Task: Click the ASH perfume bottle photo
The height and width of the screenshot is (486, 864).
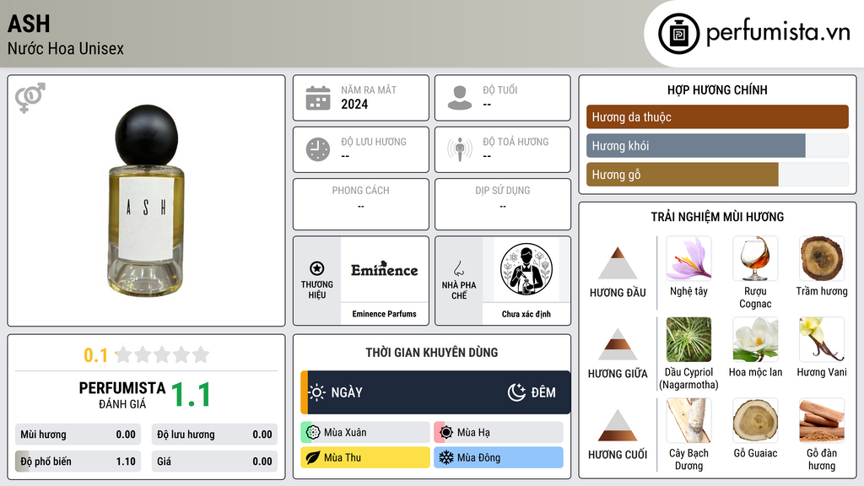Action: tap(146, 200)
